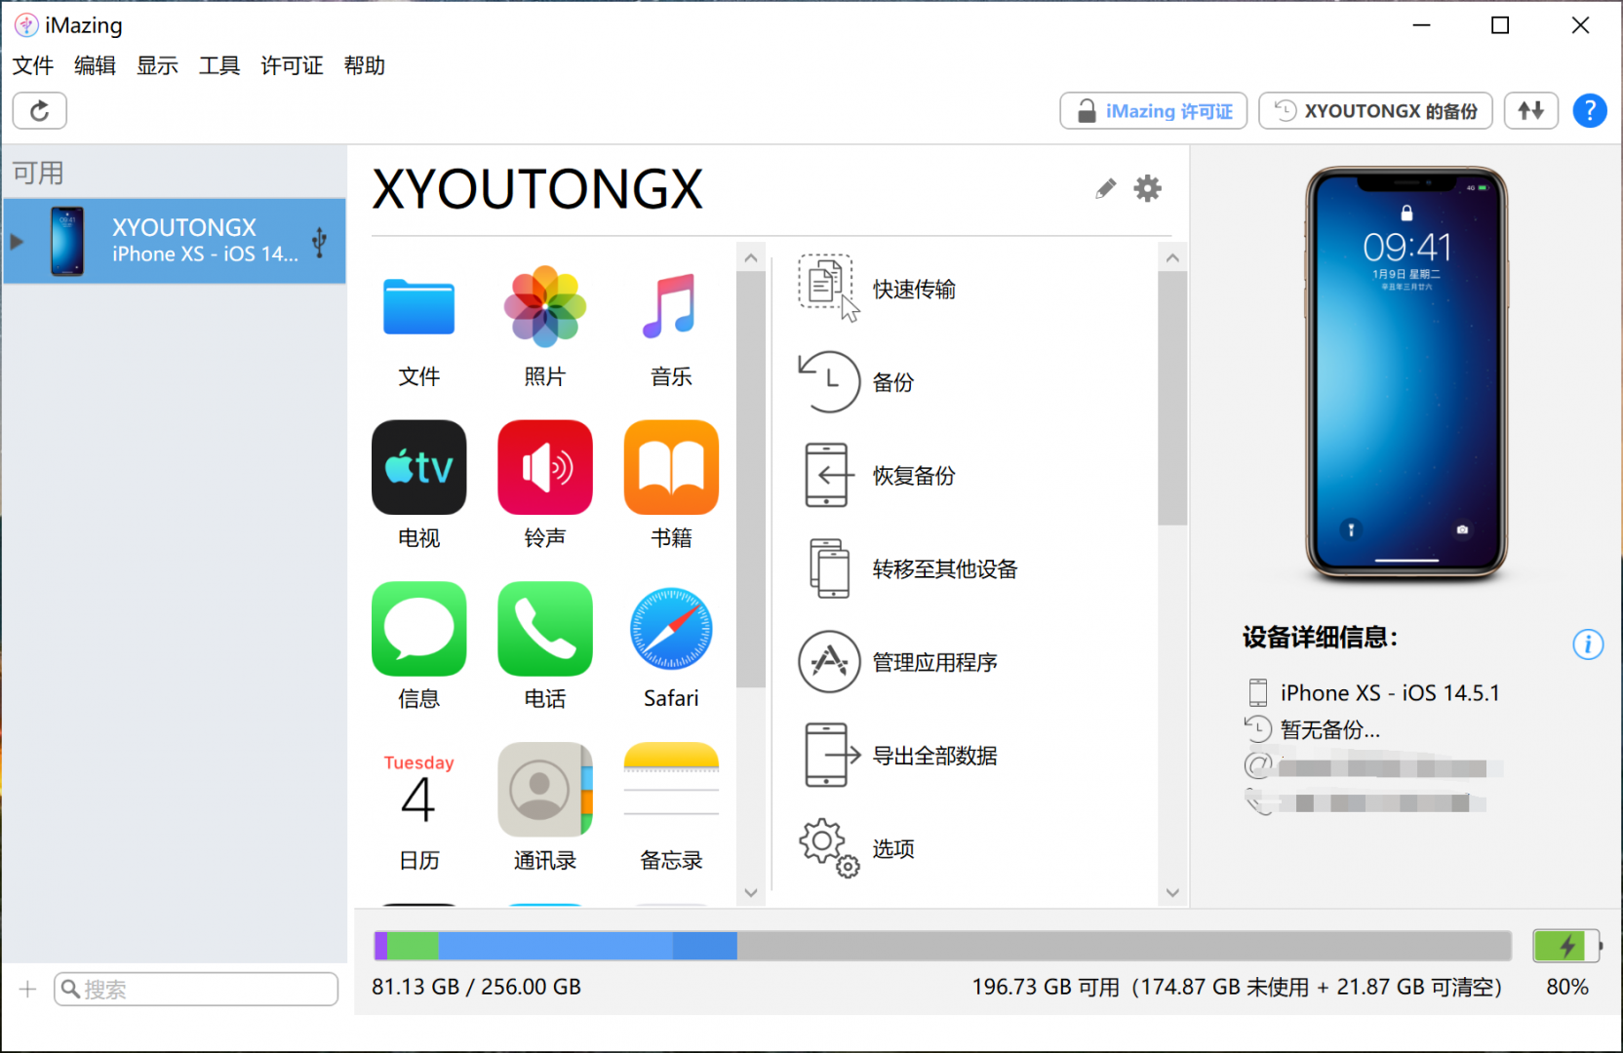Screen dimensions: 1623x1053
Task: Open the 帮助 menu
Action: pos(365,65)
